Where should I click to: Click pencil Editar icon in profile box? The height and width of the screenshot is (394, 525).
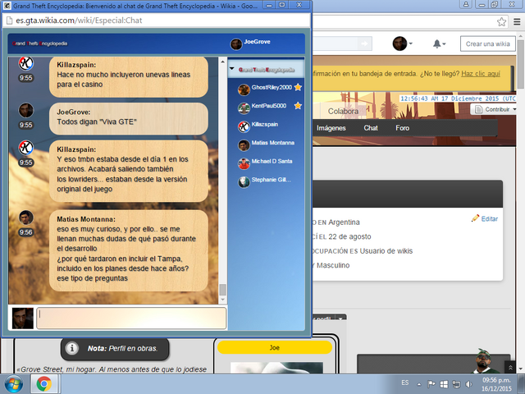tap(475, 218)
